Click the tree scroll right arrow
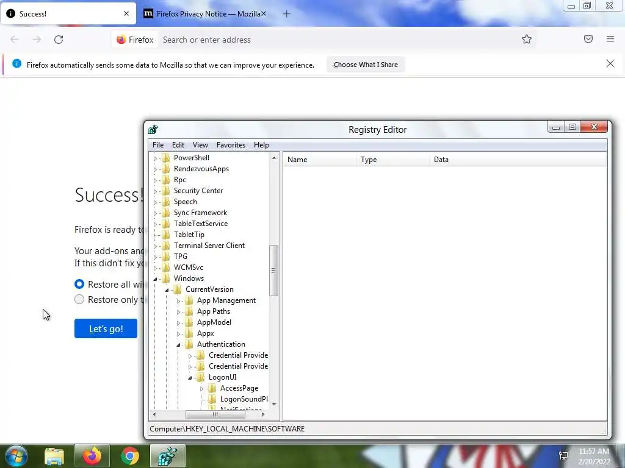 263,414
